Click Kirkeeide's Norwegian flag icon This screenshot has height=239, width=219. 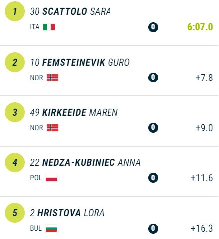point(52,128)
